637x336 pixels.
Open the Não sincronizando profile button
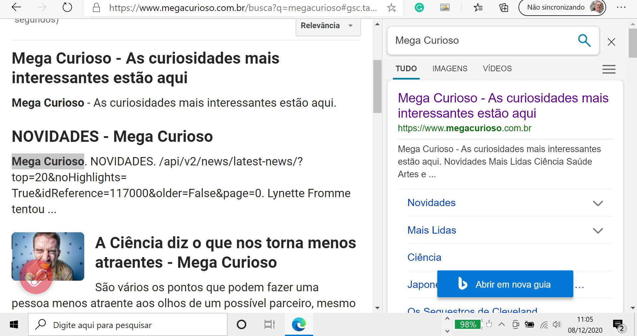(562, 7)
